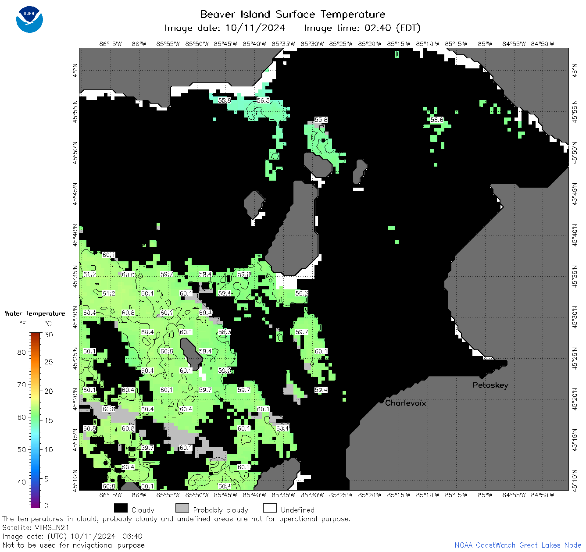Click the white Undefined legend swatch
586x552 pixels.
pos(270,508)
